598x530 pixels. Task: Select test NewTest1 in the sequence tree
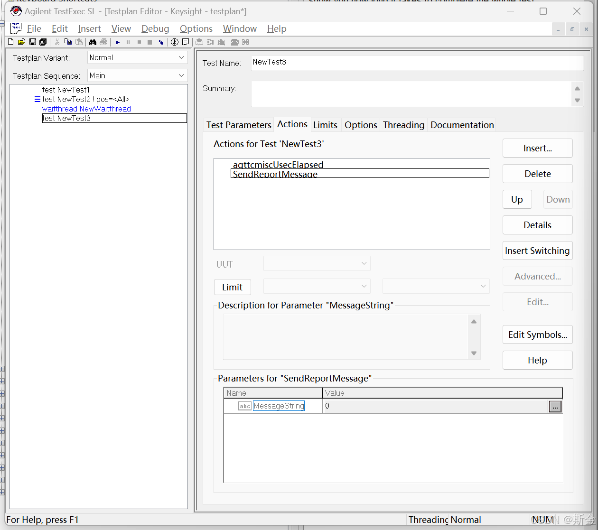pyautogui.click(x=66, y=90)
